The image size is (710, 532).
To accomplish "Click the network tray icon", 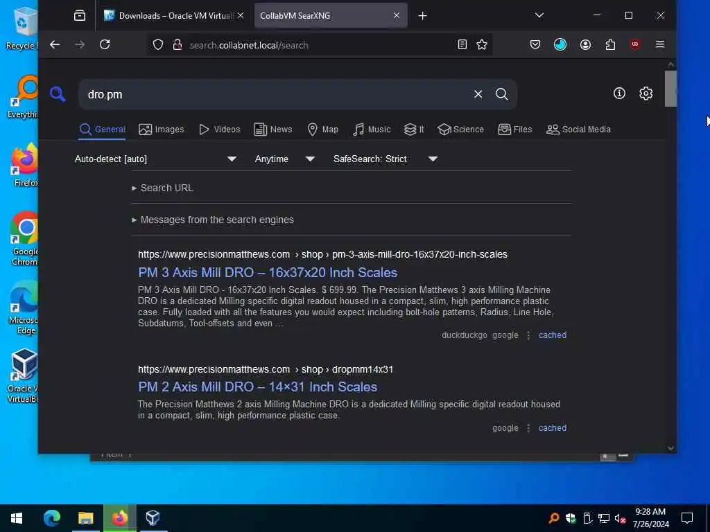I will [604, 518].
